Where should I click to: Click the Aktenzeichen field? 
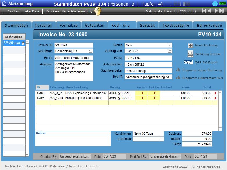[x=148, y=64]
